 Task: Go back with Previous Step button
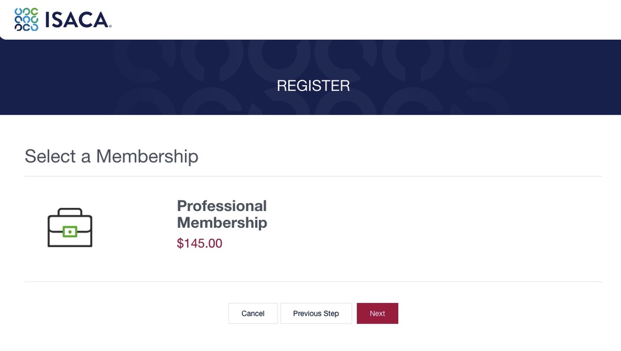[316, 314]
